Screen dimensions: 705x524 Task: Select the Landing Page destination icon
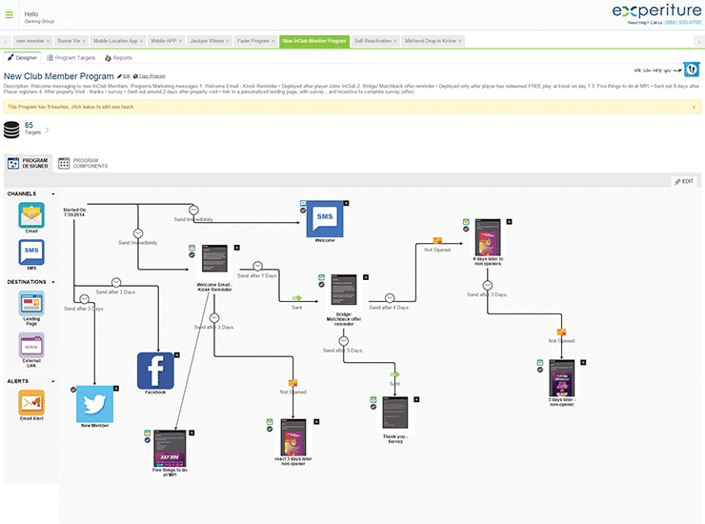[x=31, y=303]
